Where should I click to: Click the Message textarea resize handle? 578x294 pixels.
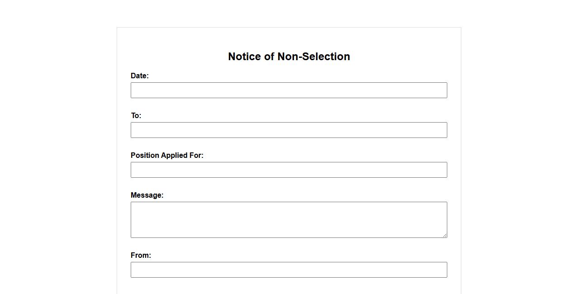click(x=445, y=235)
